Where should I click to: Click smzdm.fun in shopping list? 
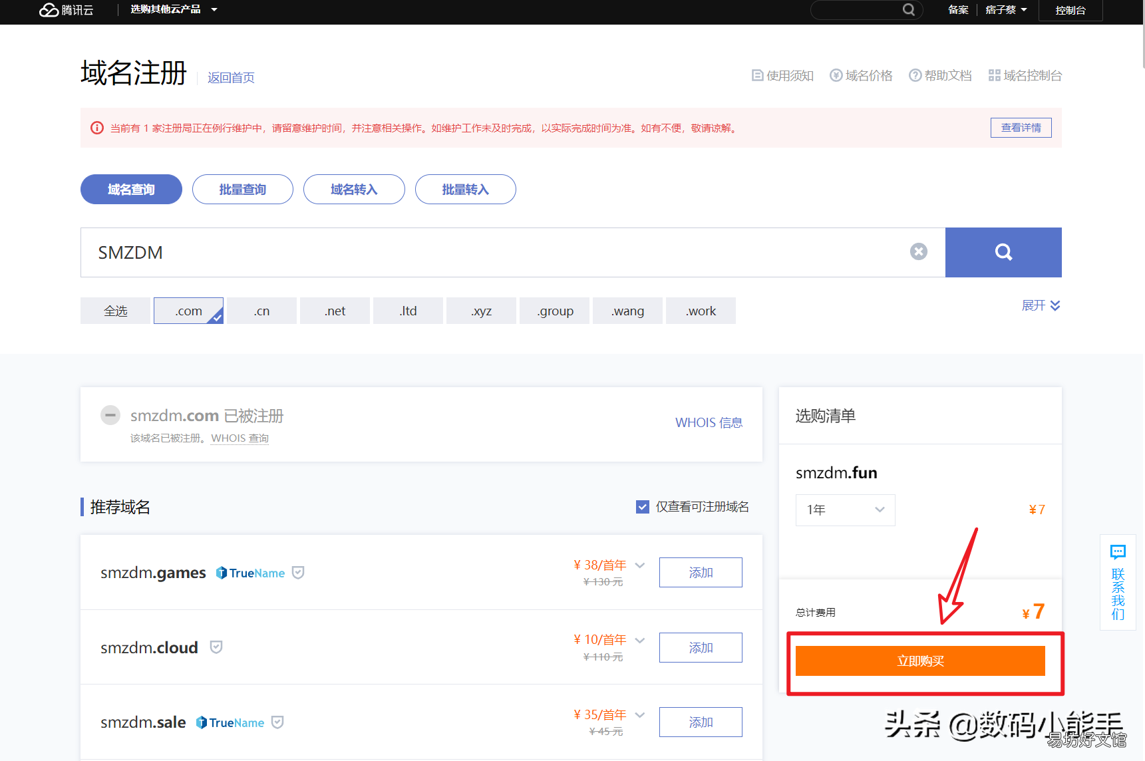tap(836, 472)
